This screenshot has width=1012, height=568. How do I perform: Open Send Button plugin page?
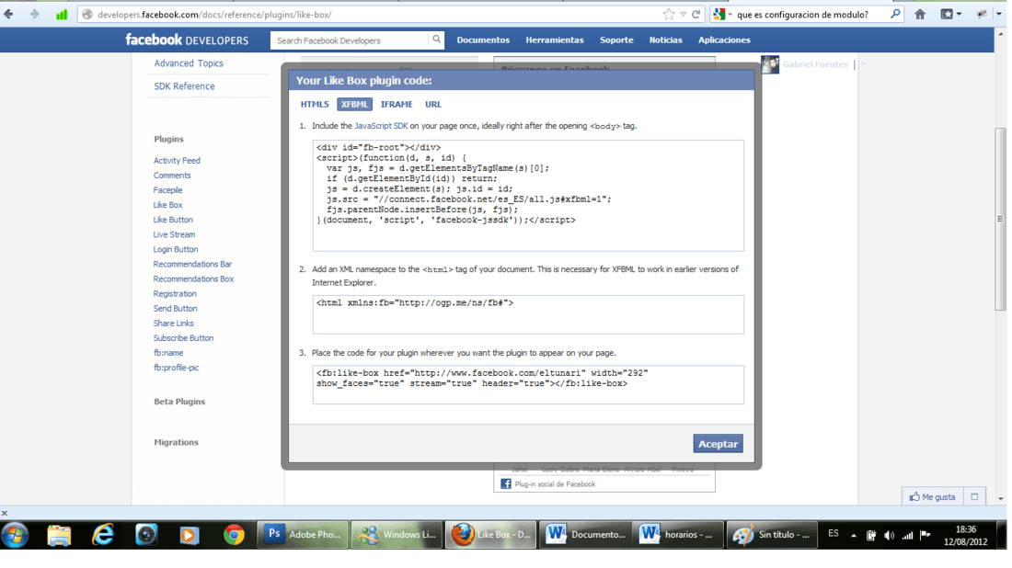click(176, 309)
